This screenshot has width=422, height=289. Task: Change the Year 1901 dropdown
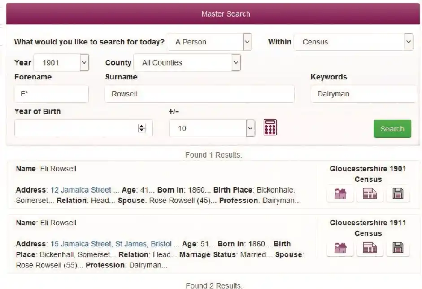point(61,63)
